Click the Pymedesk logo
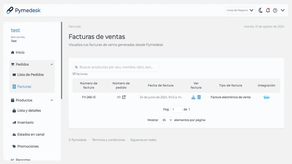Image resolution: width=292 pixels, height=164 pixels. point(23,10)
